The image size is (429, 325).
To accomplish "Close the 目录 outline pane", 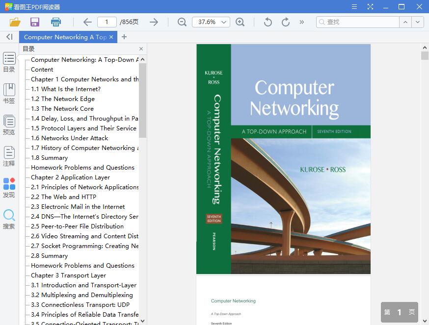I will 141,49.
